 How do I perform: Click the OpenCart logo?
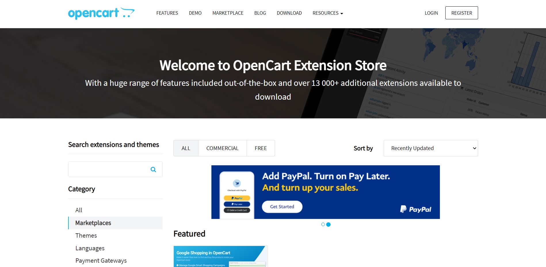pos(101,13)
